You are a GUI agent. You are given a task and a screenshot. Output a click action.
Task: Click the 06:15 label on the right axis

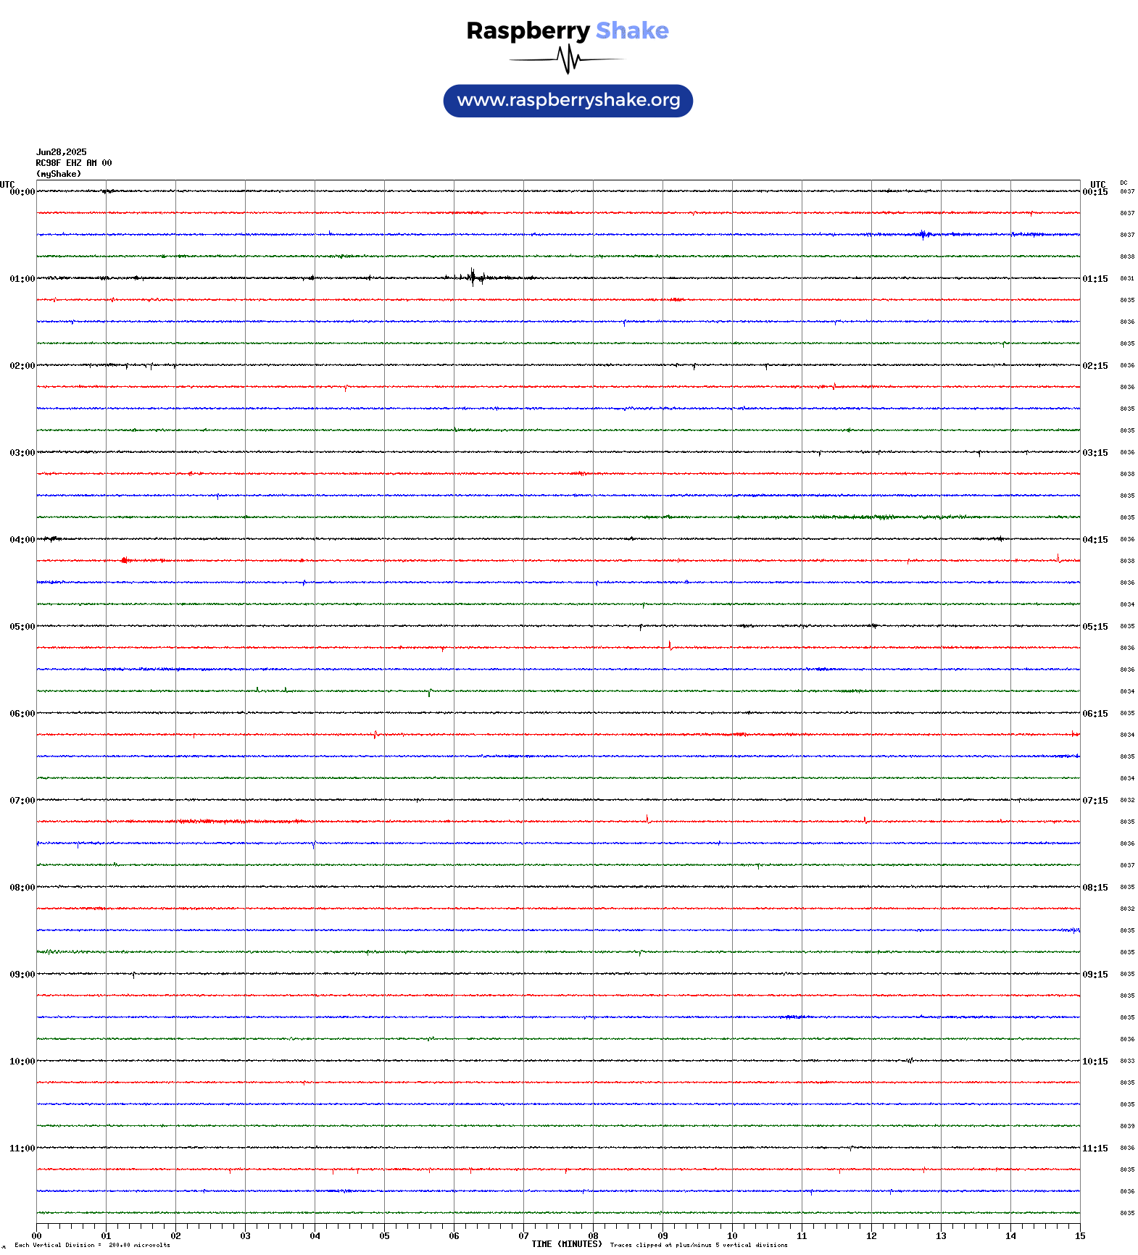(1095, 714)
